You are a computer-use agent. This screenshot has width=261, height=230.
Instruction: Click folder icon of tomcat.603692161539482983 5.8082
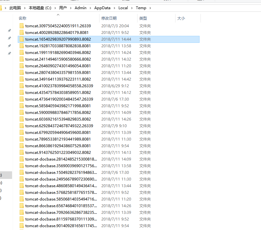[22, 119]
